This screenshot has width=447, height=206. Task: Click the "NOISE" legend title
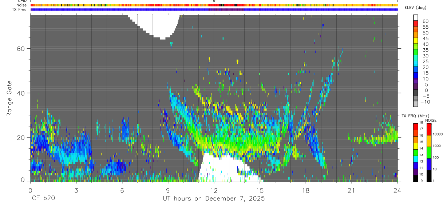pyautogui.click(x=431, y=120)
